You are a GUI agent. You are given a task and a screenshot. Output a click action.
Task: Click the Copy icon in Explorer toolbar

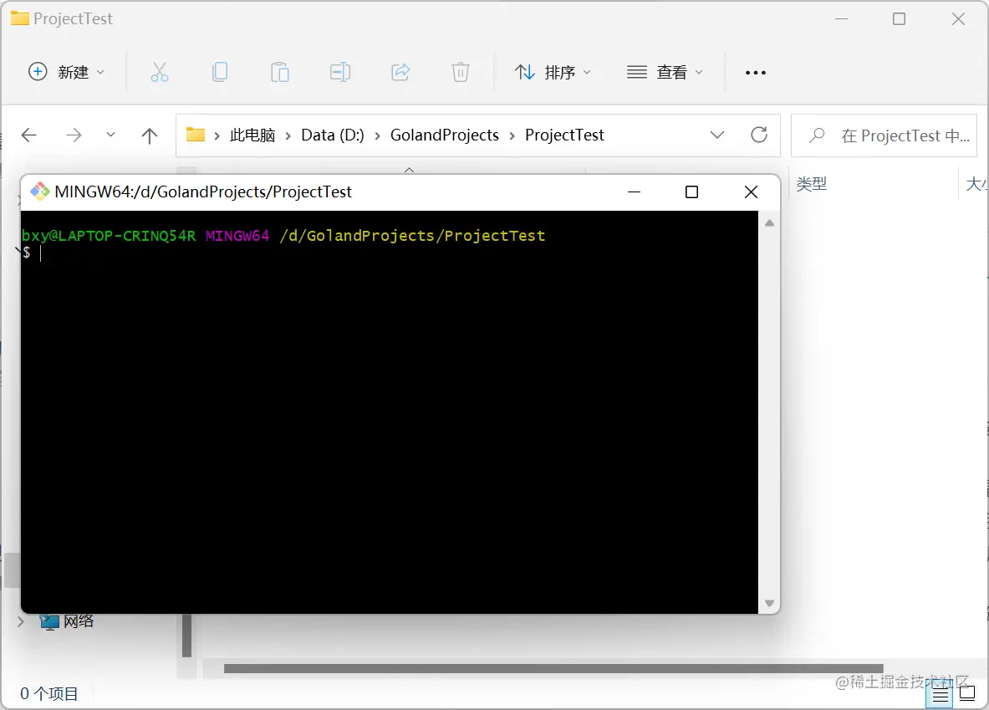220,72
